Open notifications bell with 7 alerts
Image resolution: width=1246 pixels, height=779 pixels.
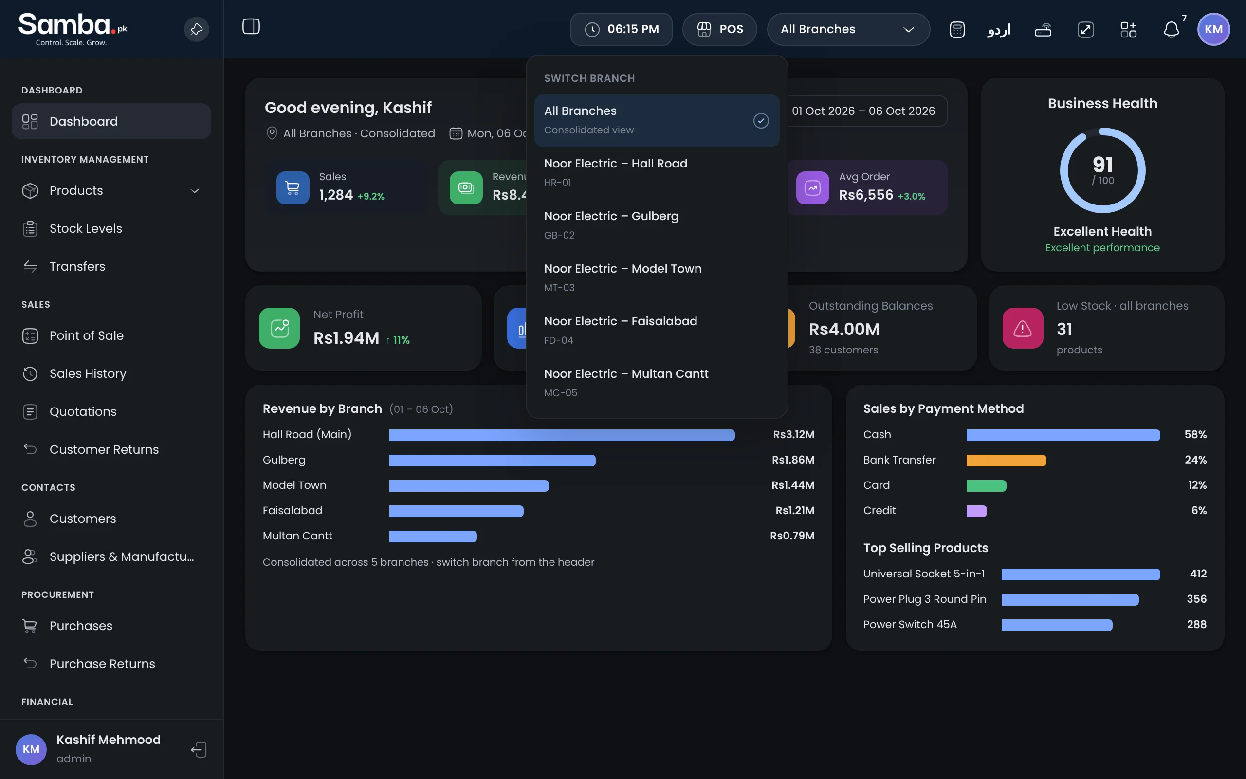click(x=1172, y=29)
